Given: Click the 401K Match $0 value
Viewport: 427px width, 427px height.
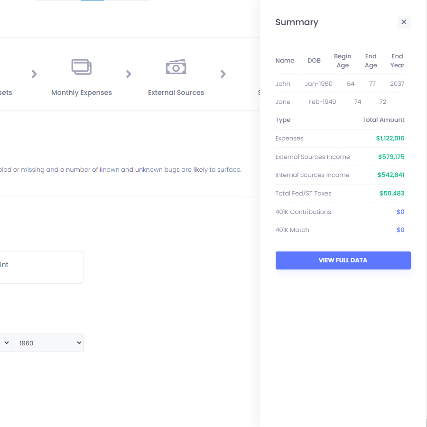Looking at the screenshot, I should point(400,230).
